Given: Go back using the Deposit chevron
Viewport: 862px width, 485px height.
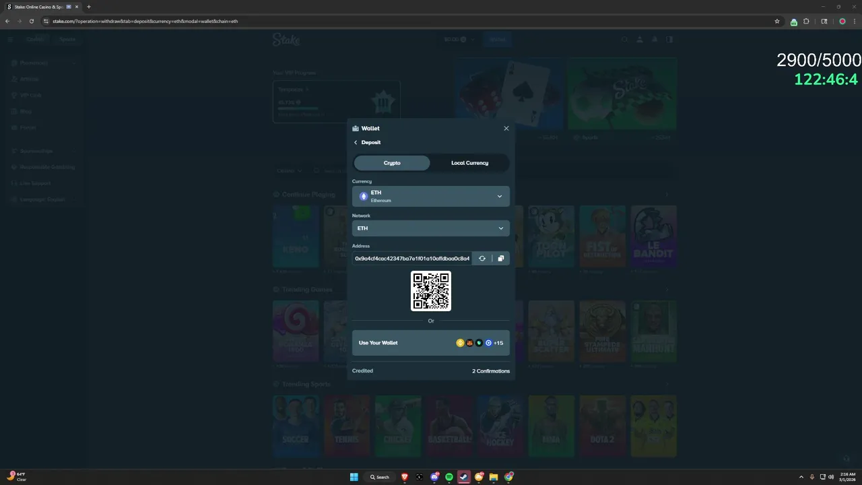Looking at the screenshot, I should 356,142.
